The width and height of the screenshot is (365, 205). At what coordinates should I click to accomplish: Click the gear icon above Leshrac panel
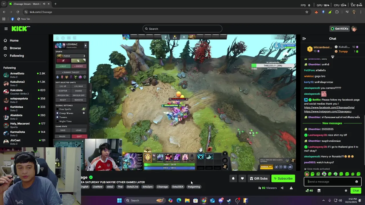(63, 38)
